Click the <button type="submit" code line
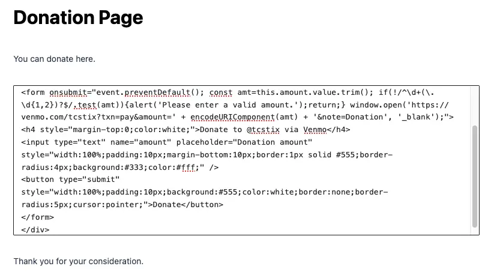Screen dimensions: 491x275 pyautogui.click(x=70, y=180)
